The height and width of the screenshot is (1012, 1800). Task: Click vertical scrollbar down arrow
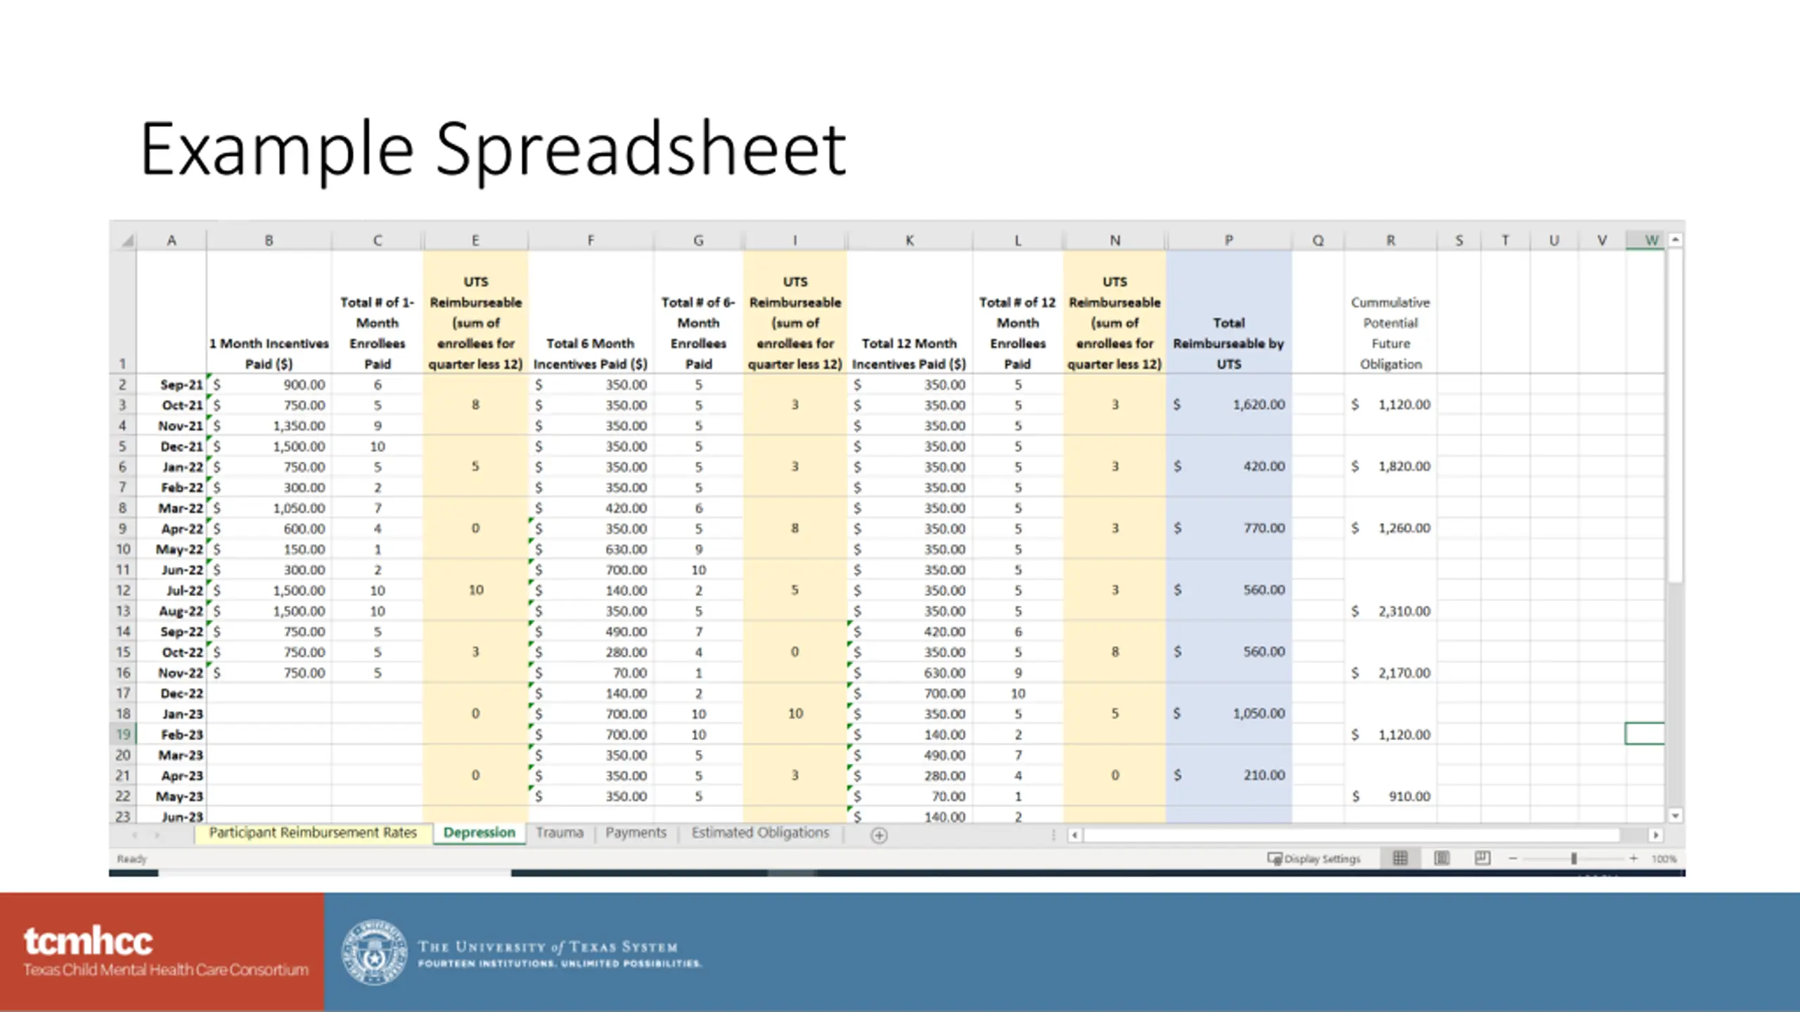coord(1676,816)
